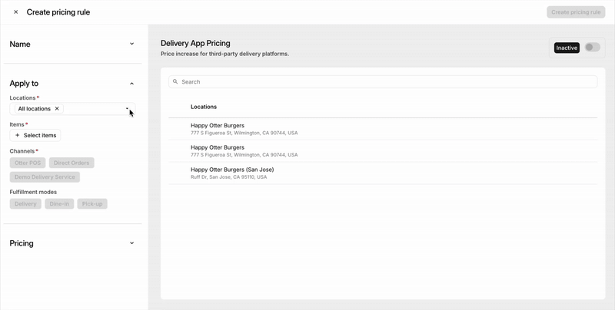Click the Ruff Dr, San Jose address
The height and width of the screenshot is (310, 615).
click(228, 177)
